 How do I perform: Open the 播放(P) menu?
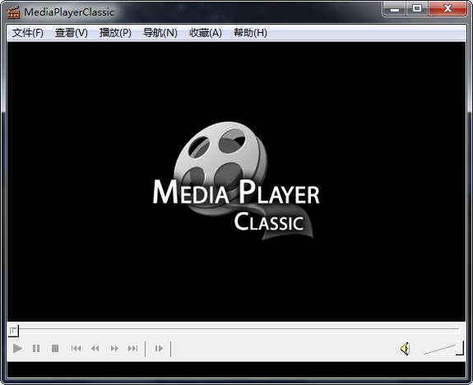115,33
